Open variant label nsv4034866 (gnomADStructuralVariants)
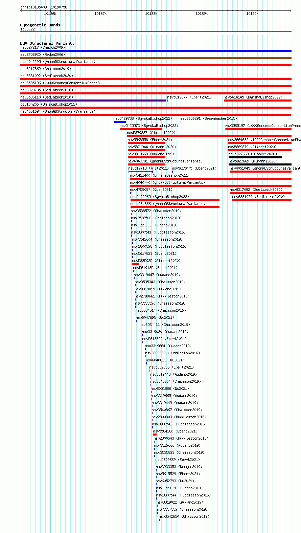301x533 pixels. [168, 204]
